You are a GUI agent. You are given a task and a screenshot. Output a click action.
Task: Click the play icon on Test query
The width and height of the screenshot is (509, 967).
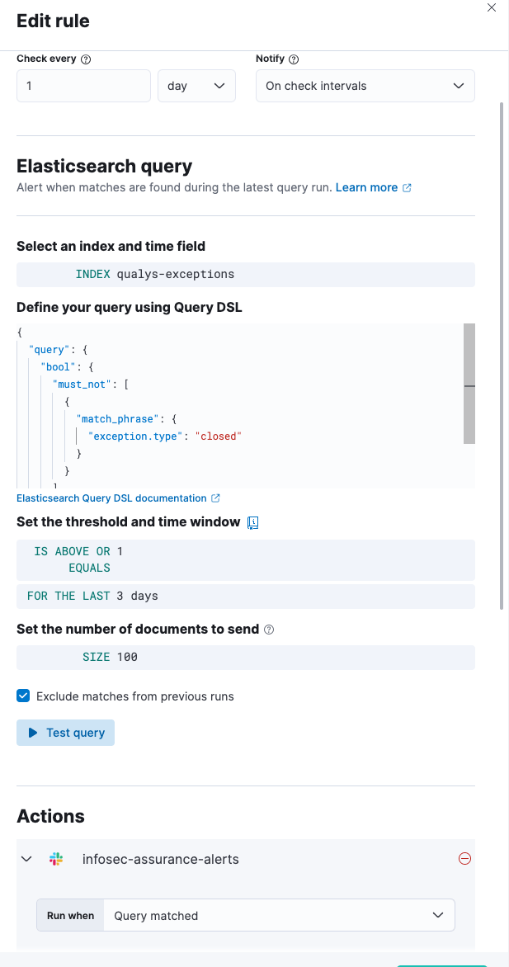32,732
